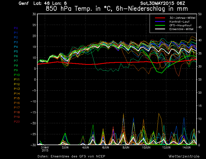Click the red 30-Jahres-Mittel legend line
The image size is (206, 159).
[160, 18]
